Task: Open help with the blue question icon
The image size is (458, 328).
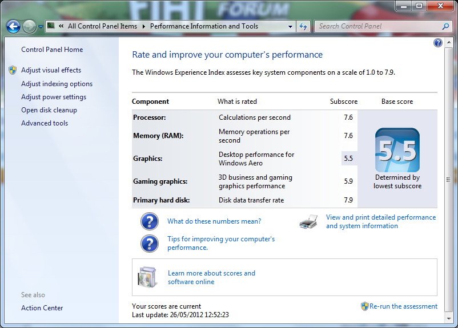Action: pos(437,43)
